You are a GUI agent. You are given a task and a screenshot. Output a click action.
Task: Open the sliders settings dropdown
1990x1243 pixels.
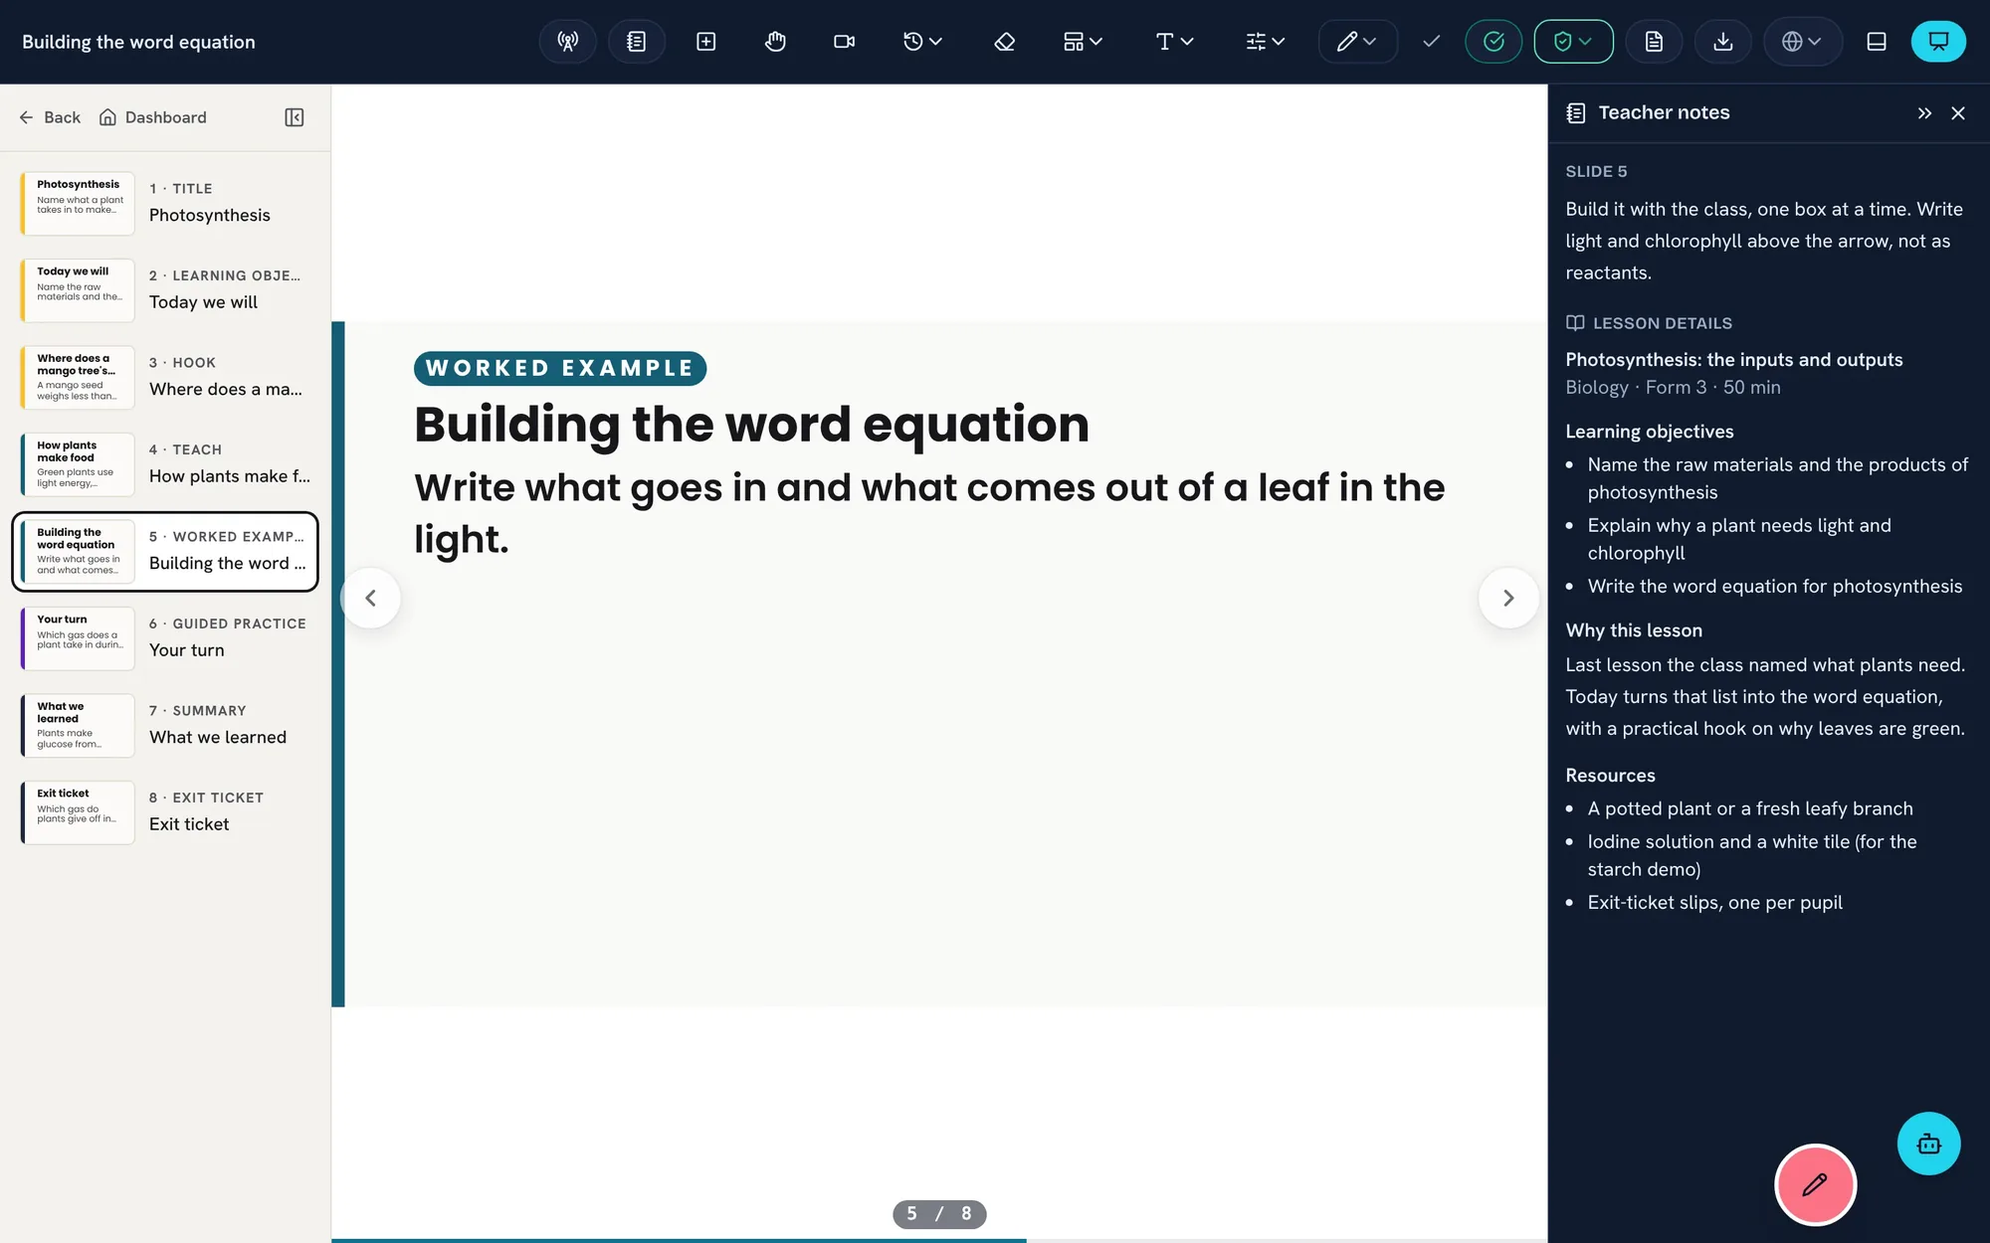(1266, 42)
